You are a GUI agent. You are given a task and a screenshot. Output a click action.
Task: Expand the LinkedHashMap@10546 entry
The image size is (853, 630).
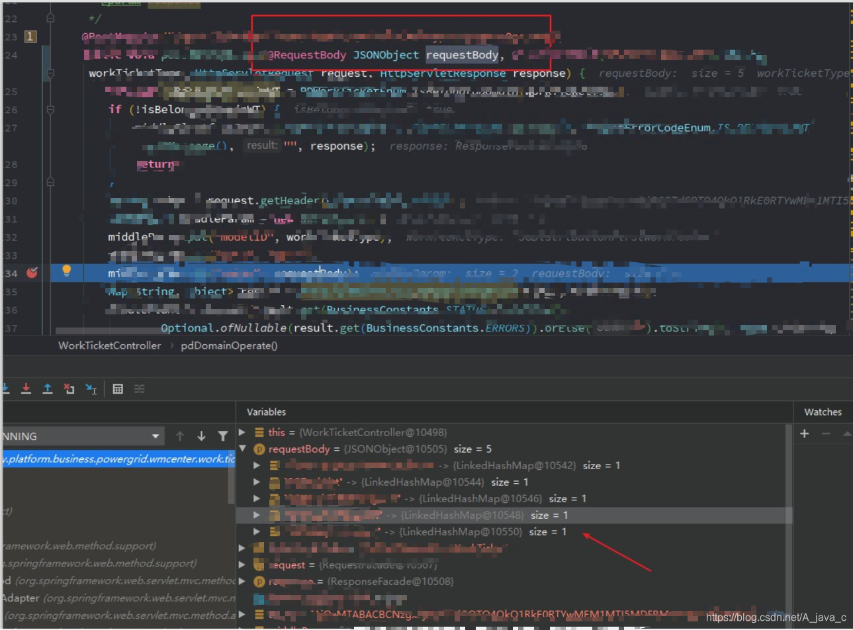pyautogui.click(x=257, y=498)
